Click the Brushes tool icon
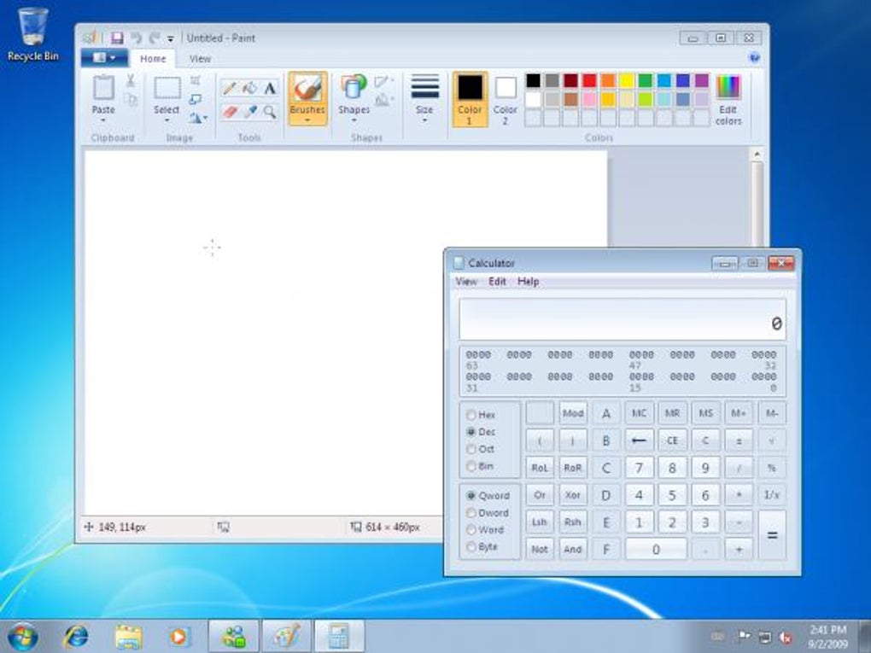The width and height of the screenshot is (871, 653). tap(307, 90)
